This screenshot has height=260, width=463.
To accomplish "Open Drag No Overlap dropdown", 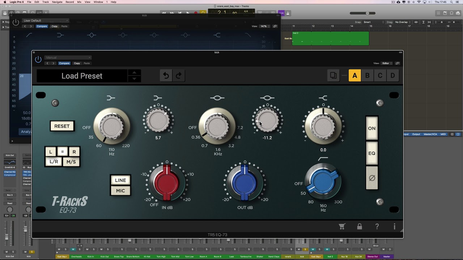I will coord(403,22).
